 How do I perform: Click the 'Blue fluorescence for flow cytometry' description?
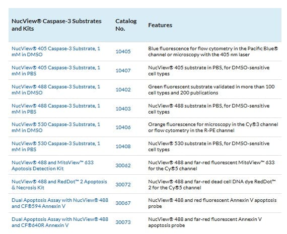[x=213, y=52]
